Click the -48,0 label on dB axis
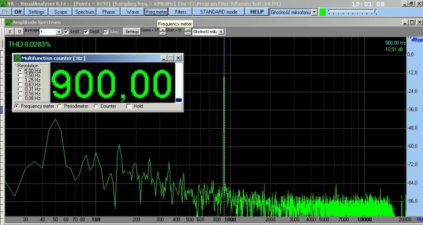This screenshot has width=423, height=225. click(412, 128)
